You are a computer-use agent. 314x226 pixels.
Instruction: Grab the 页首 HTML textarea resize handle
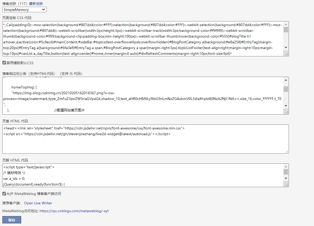286,151
